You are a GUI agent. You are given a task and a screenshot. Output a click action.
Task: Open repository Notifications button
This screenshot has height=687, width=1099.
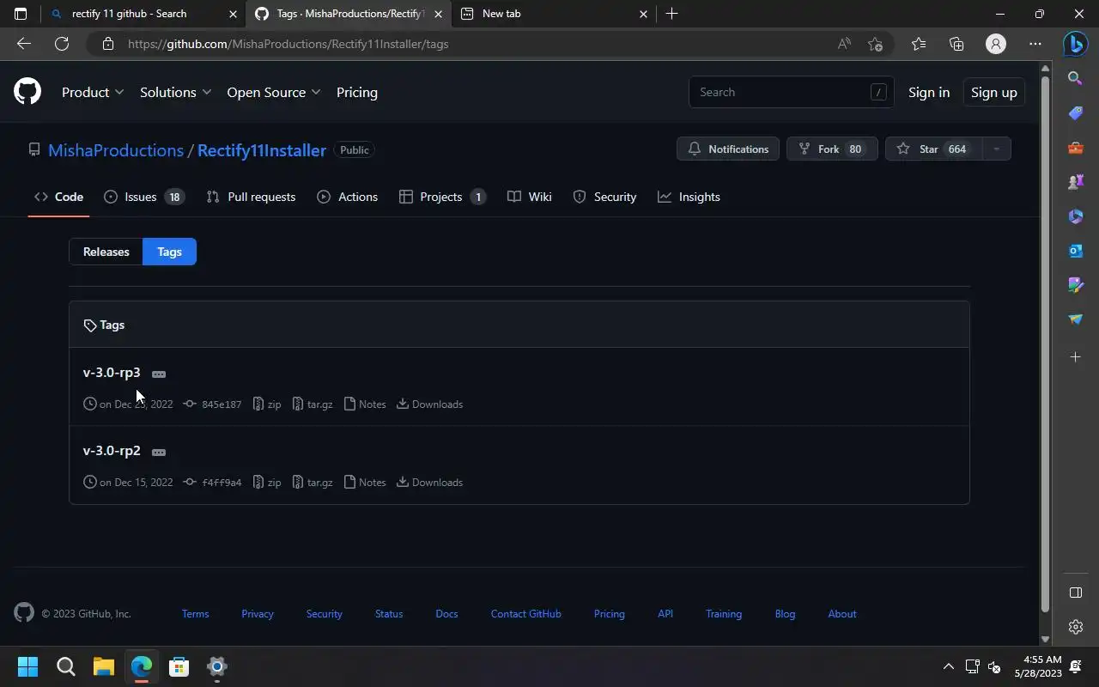point(728,149)
